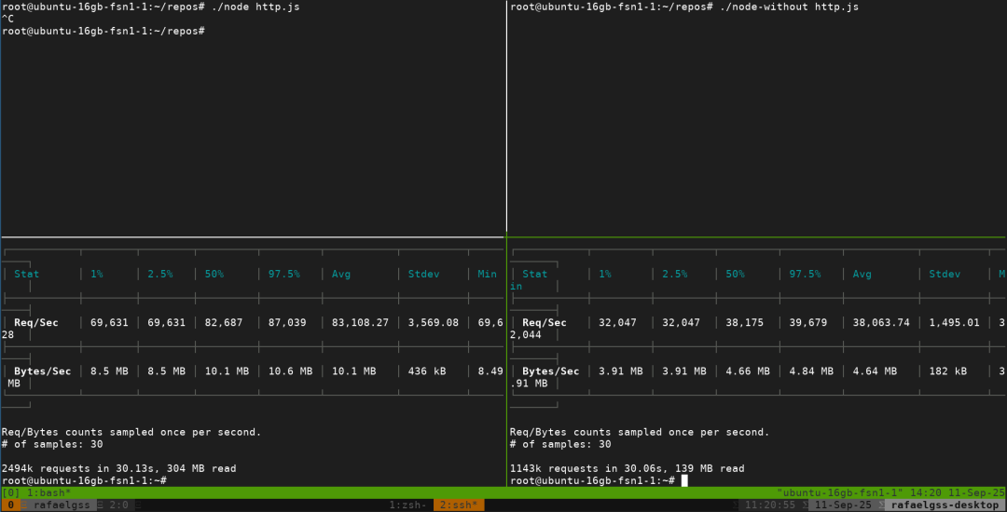The height and width of the screenshot is (512, 1007).
Task: Click the 182 kB Stdev value
Action: point(948,371)
